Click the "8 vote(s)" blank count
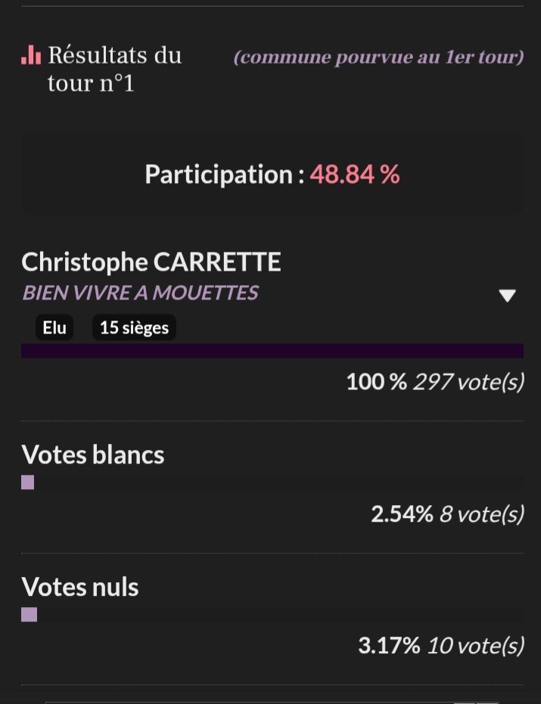Image resolution: width=541 pixels, height=704 pixels. [482, 514]
